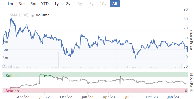
Task: Click the greyed 3y range option
Action: [x=80, y=4]
